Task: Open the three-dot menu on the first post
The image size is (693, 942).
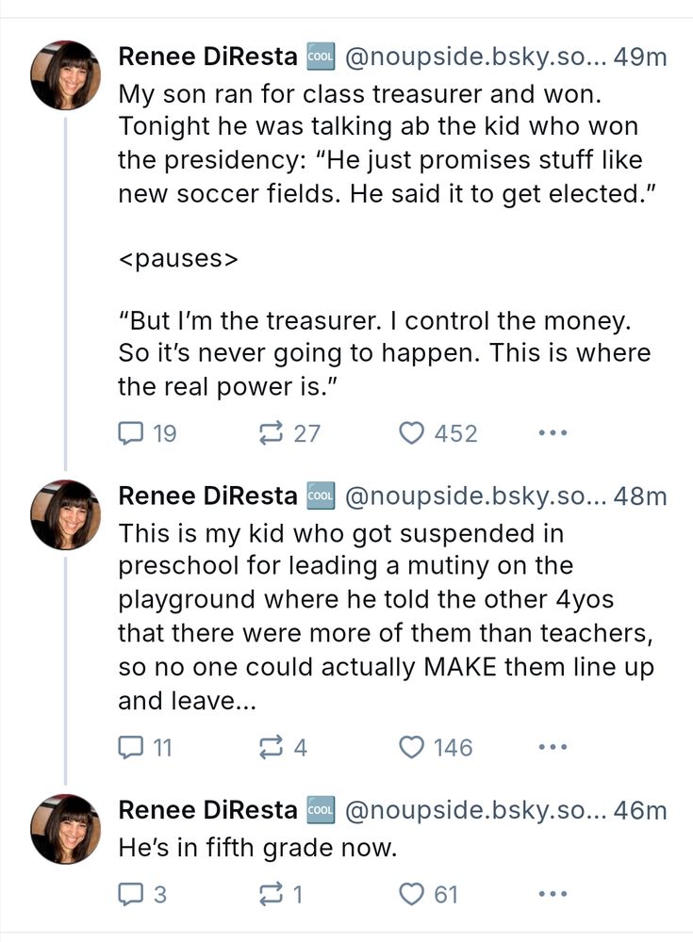Action: 552,432
